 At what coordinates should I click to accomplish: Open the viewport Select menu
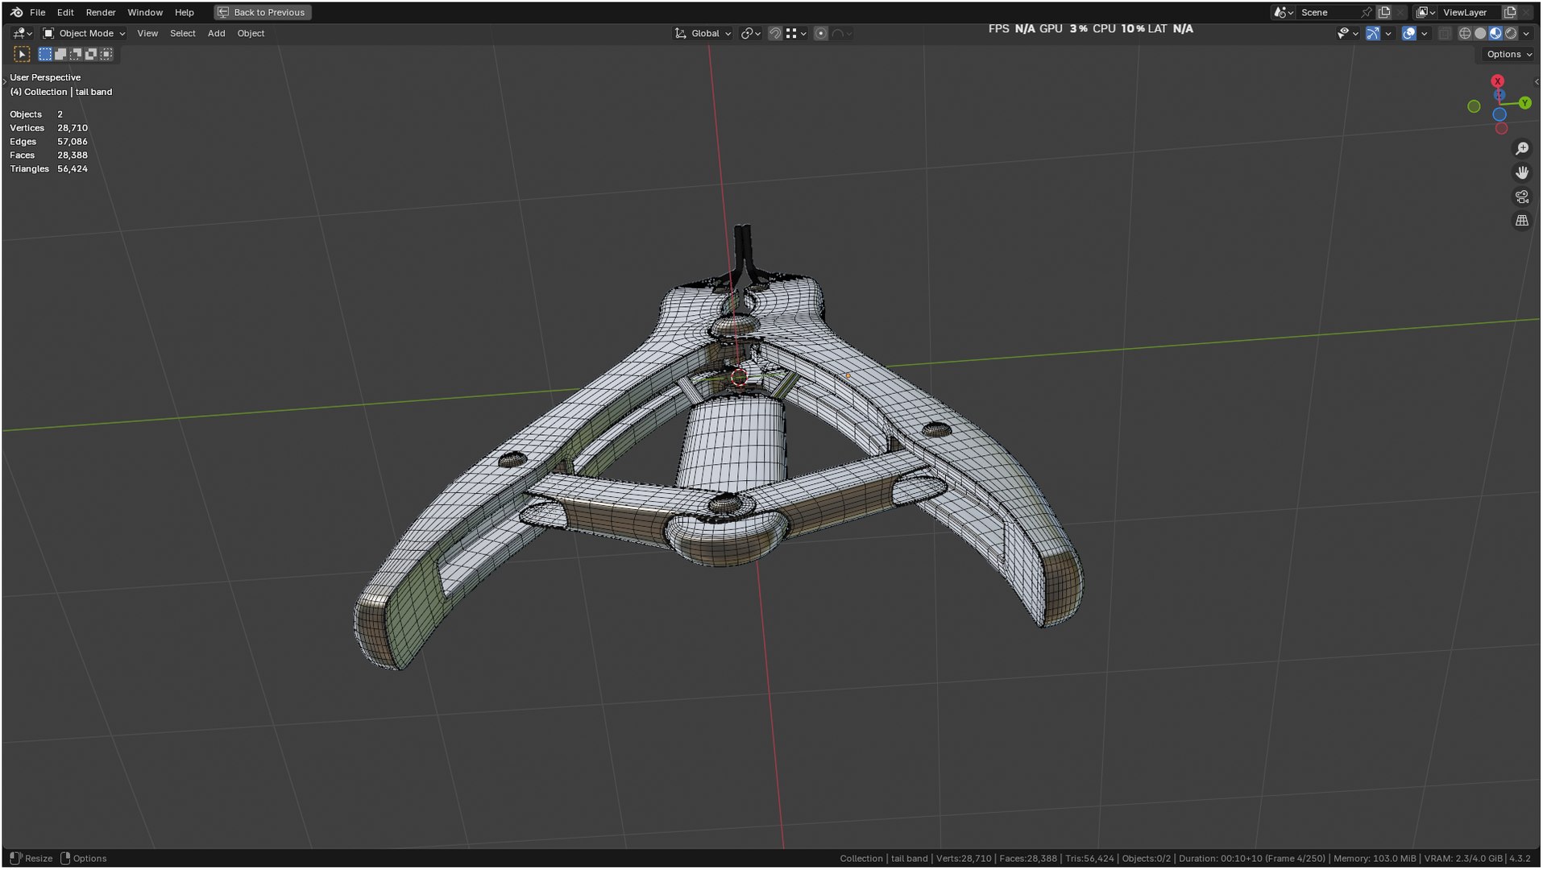pos(183,33)
